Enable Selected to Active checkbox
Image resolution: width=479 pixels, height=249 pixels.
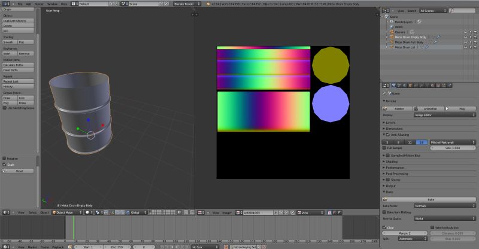[432, 227]
